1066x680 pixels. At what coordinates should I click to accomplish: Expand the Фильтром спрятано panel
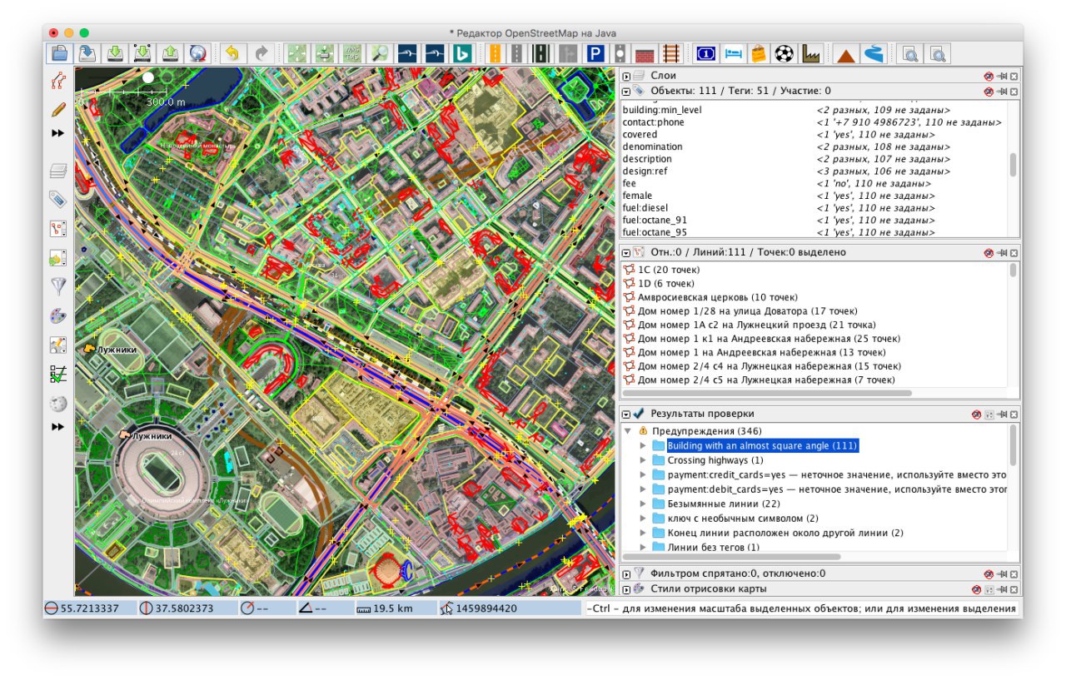point(626,573)
